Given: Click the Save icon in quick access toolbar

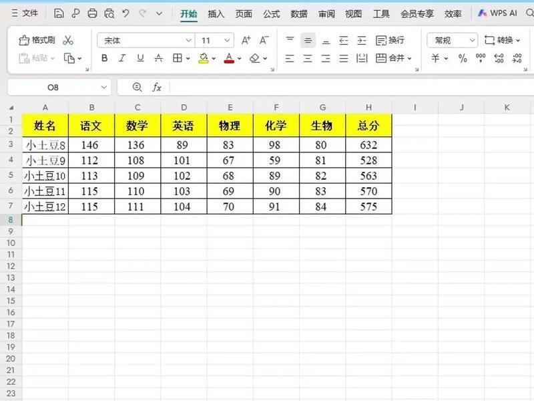Looking at the screenshot, I should [x=59, y=13].
